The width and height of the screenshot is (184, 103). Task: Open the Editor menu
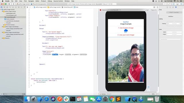tap(37, 1)
